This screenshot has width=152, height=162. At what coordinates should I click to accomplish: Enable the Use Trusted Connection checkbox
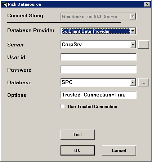pos(63,106)
